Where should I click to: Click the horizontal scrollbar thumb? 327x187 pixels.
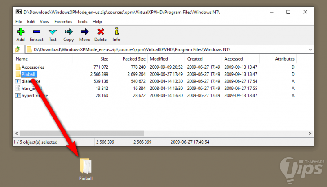click(x=82, y=133)
